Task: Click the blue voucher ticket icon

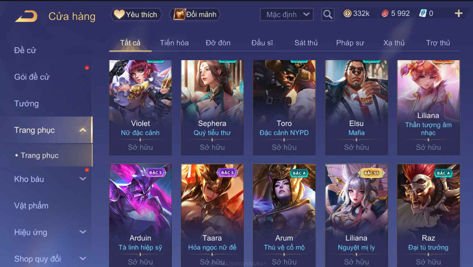Action: (423, 14)
